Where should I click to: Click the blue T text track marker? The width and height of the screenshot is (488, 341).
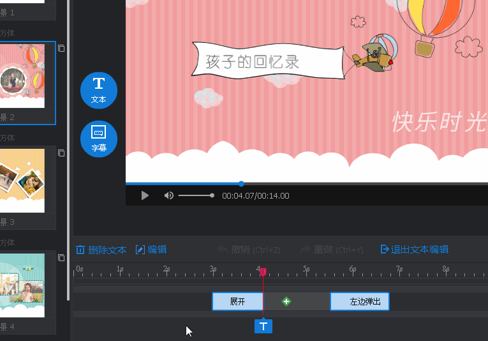click(x=263, y=326)
